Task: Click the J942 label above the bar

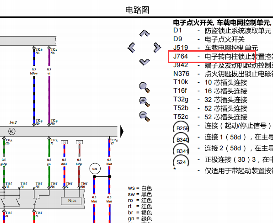Action: [13, 122]
